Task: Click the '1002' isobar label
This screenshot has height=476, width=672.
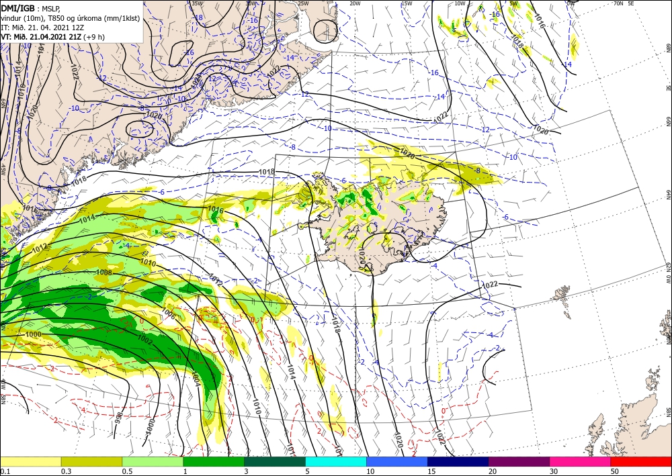Action: point(145,338)
